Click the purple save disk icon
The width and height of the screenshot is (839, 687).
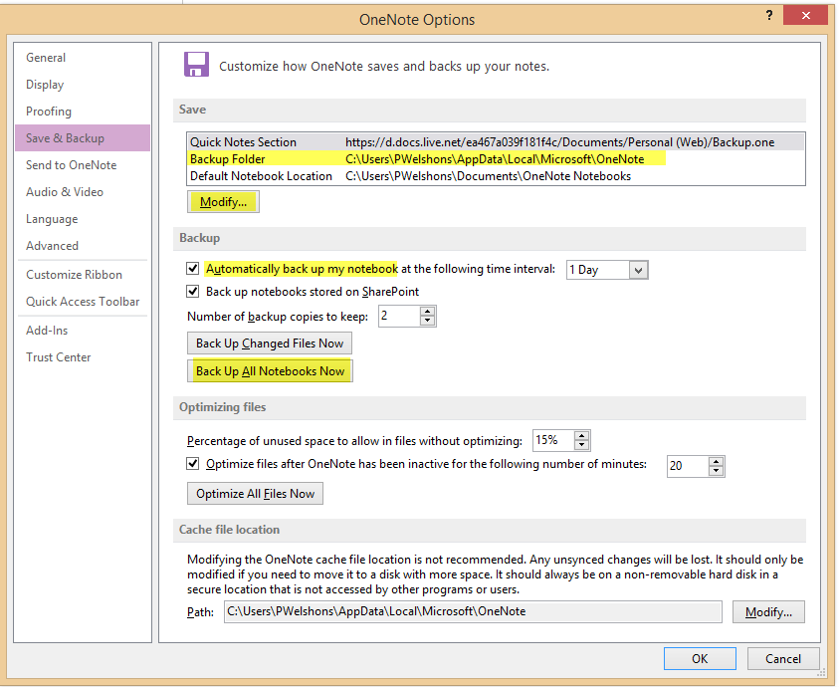pos(196,64)
